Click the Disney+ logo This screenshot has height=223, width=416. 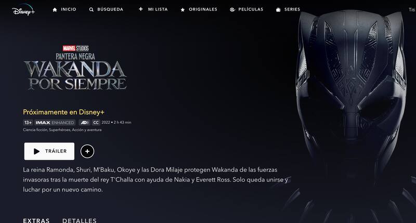coord(23,10)
